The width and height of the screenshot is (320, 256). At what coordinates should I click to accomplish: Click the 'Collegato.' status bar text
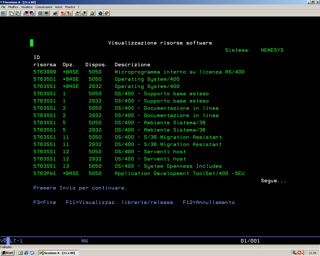click(x=6, y=247)
